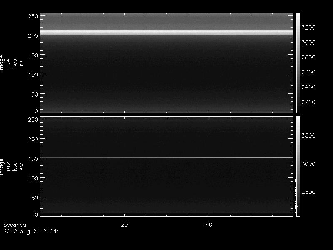Select the date text '2018 Aug 21 2124:'
Screen dimensions: 333x250
point(30,232)
